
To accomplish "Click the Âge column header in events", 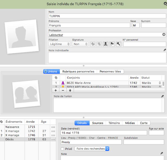I will point(44,122).
